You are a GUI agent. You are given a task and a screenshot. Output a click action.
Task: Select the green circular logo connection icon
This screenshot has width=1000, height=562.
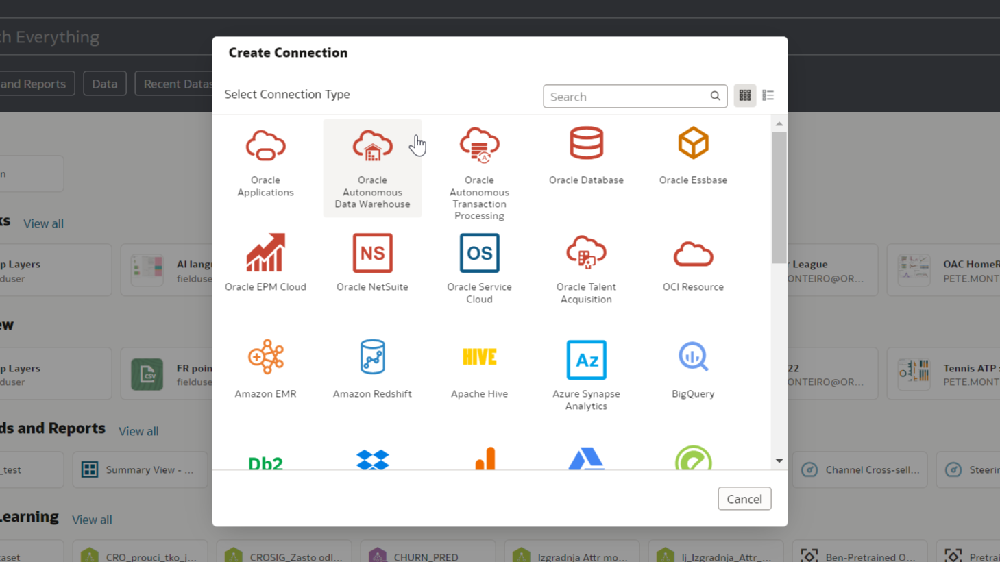point(693,458)
